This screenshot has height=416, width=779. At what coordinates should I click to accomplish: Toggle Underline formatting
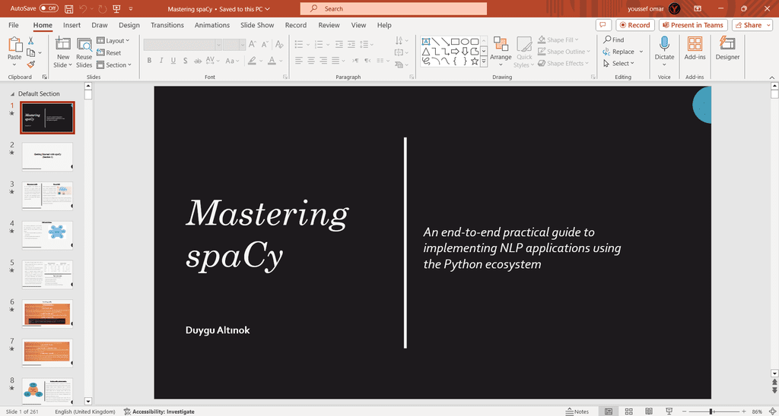click(173, 61)
